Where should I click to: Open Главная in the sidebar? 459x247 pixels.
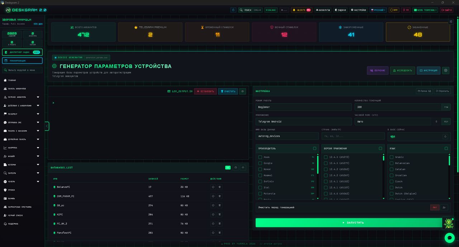(x=22, y=80)
